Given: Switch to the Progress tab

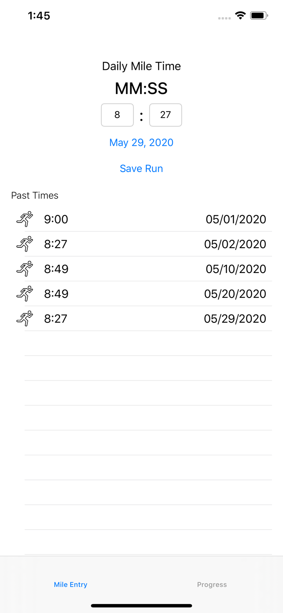Looking at the screenshot, I should point(212,584).
